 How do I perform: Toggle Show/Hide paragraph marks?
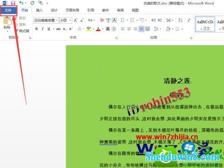pyautogui.click(x=189, y=20)
